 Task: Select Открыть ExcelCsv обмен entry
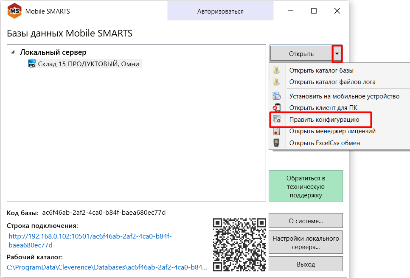[324, 143]
